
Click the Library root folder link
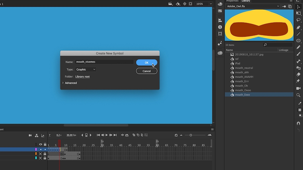82,77
